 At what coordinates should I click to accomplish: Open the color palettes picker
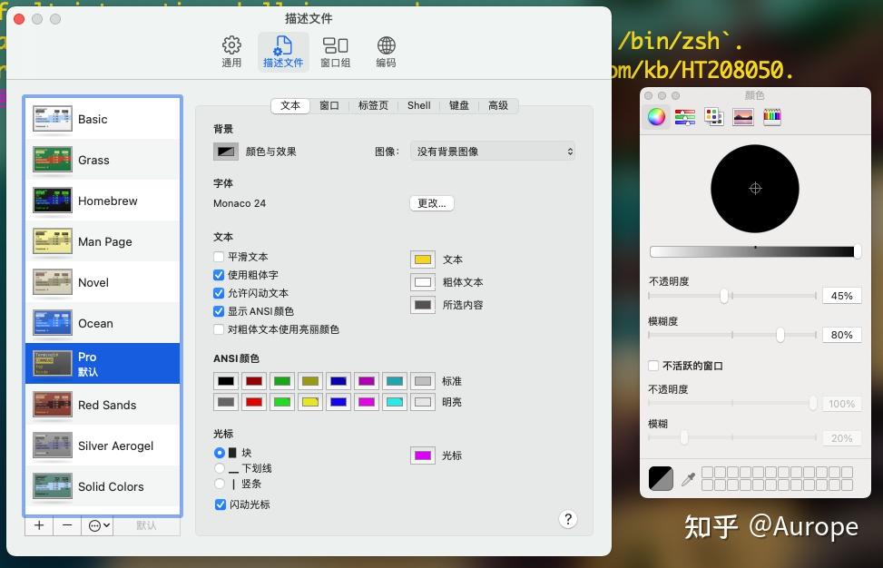tap(714, 116)
